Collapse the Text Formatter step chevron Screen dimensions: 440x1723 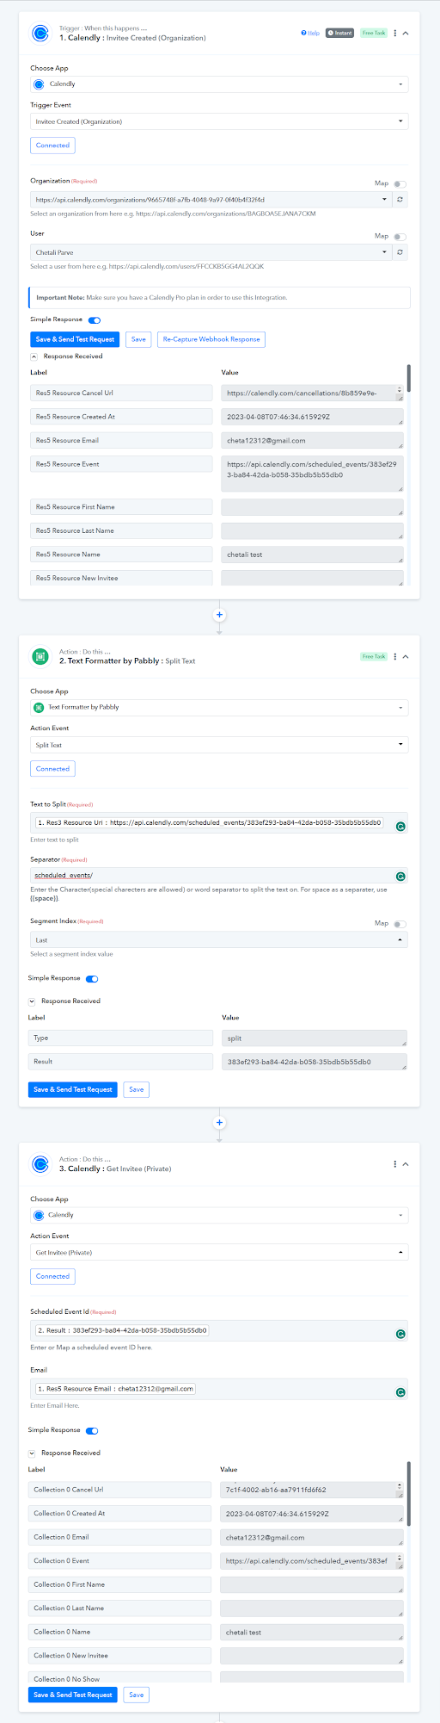pyautogui.click(x=406, y=656)
